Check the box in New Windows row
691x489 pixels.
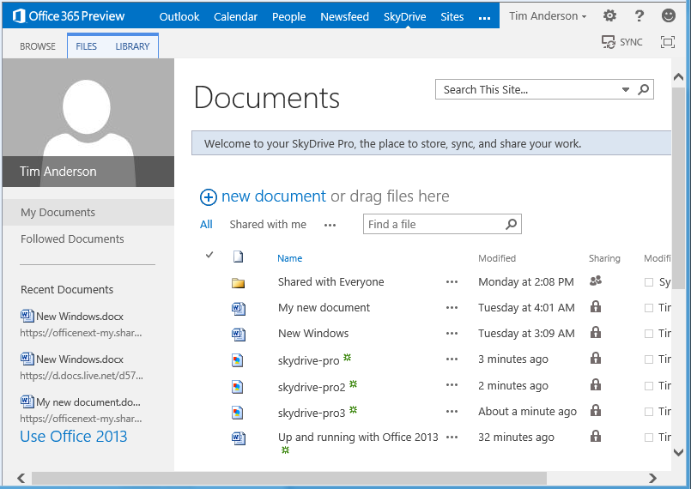[x=649, y=334]
